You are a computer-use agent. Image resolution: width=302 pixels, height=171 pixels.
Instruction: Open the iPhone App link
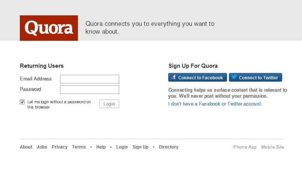(245, 147)
